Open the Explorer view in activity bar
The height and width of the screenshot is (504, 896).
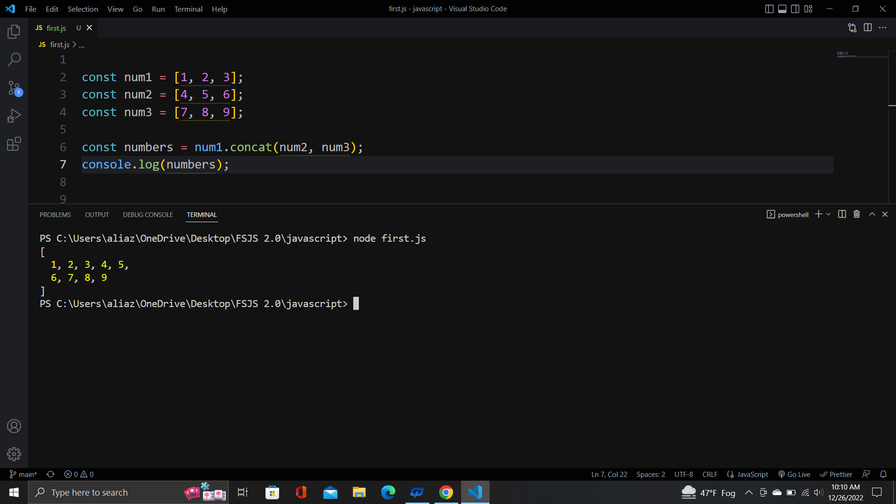tap(14, 32)
